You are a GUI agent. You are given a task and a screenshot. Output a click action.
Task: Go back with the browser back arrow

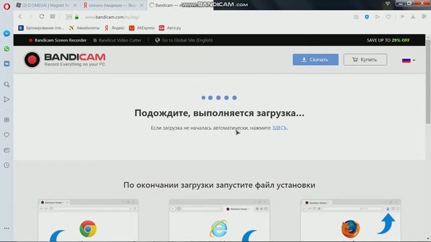click(x=20, y=17)
